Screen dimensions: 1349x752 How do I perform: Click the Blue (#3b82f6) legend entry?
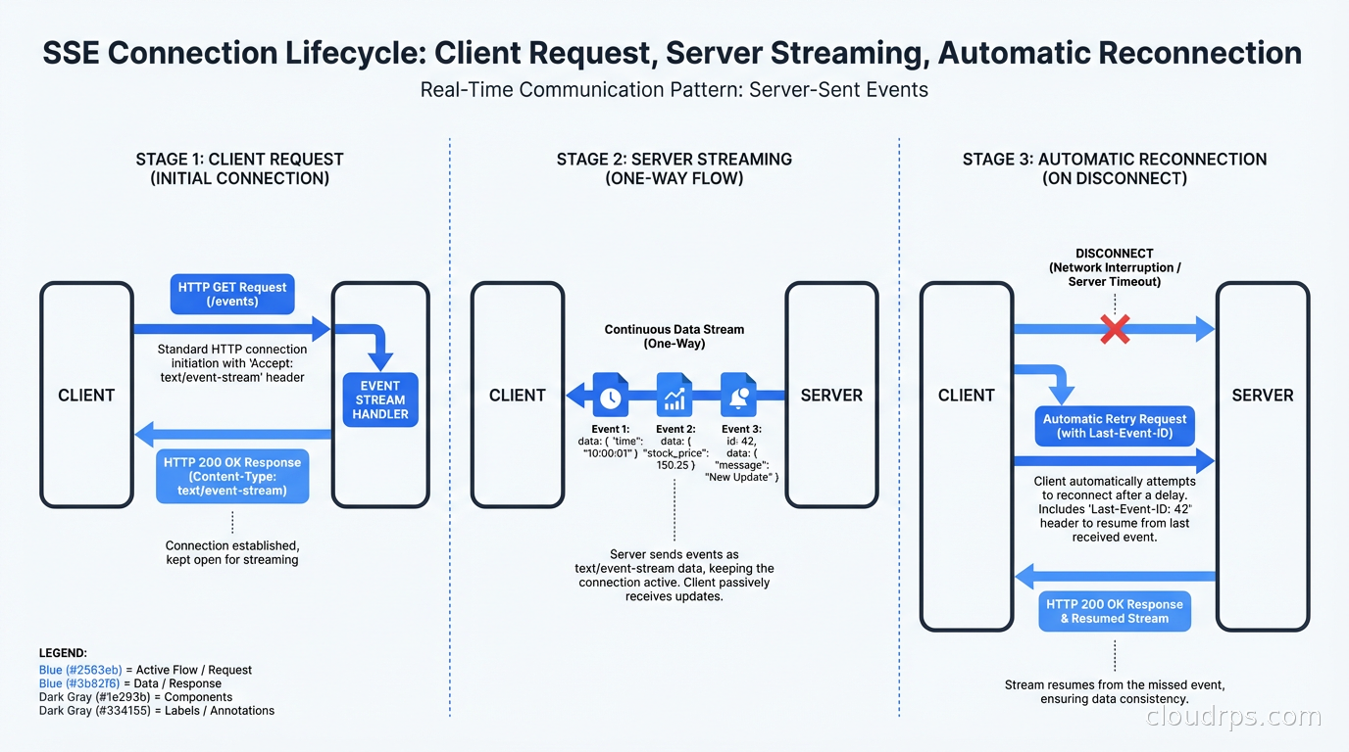coord(78,683)
